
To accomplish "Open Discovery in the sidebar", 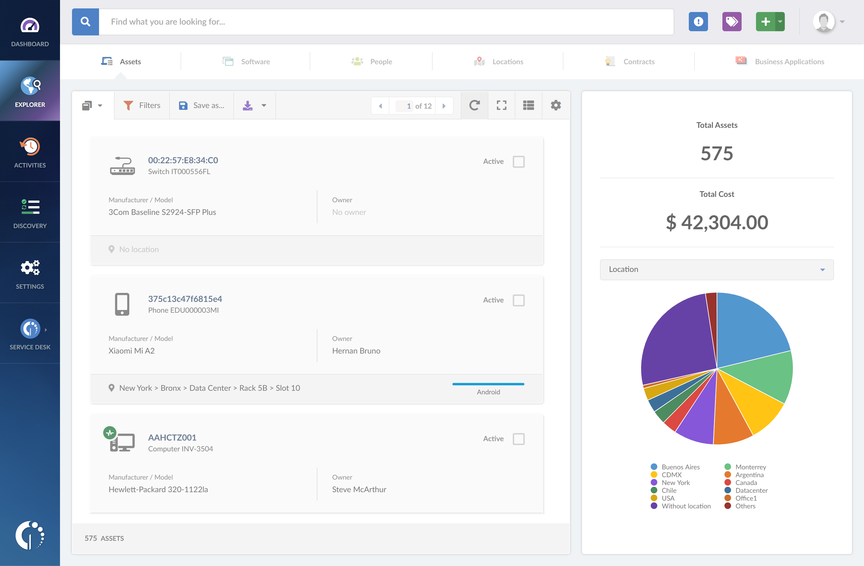I will pos(30,213).
